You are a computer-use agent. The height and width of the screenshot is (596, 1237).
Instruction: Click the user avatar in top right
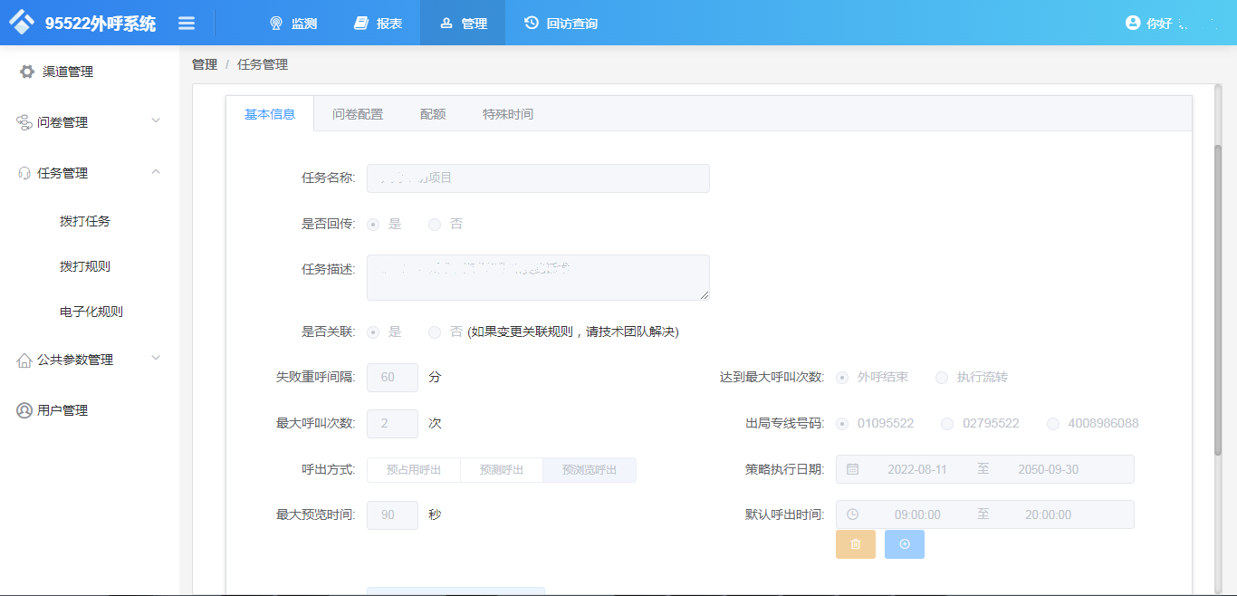pyautogui.click(x=1134, y=24)
